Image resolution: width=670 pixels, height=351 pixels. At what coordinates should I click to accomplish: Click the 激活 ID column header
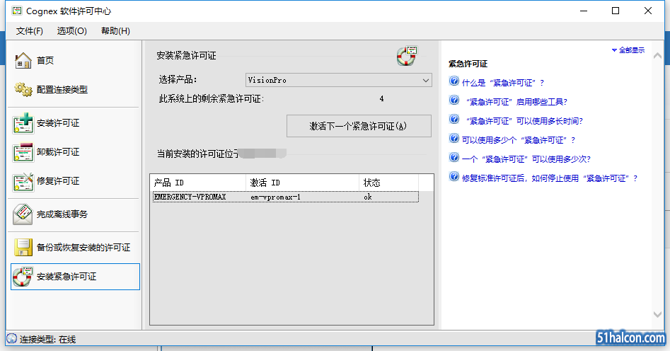[303, 183]
